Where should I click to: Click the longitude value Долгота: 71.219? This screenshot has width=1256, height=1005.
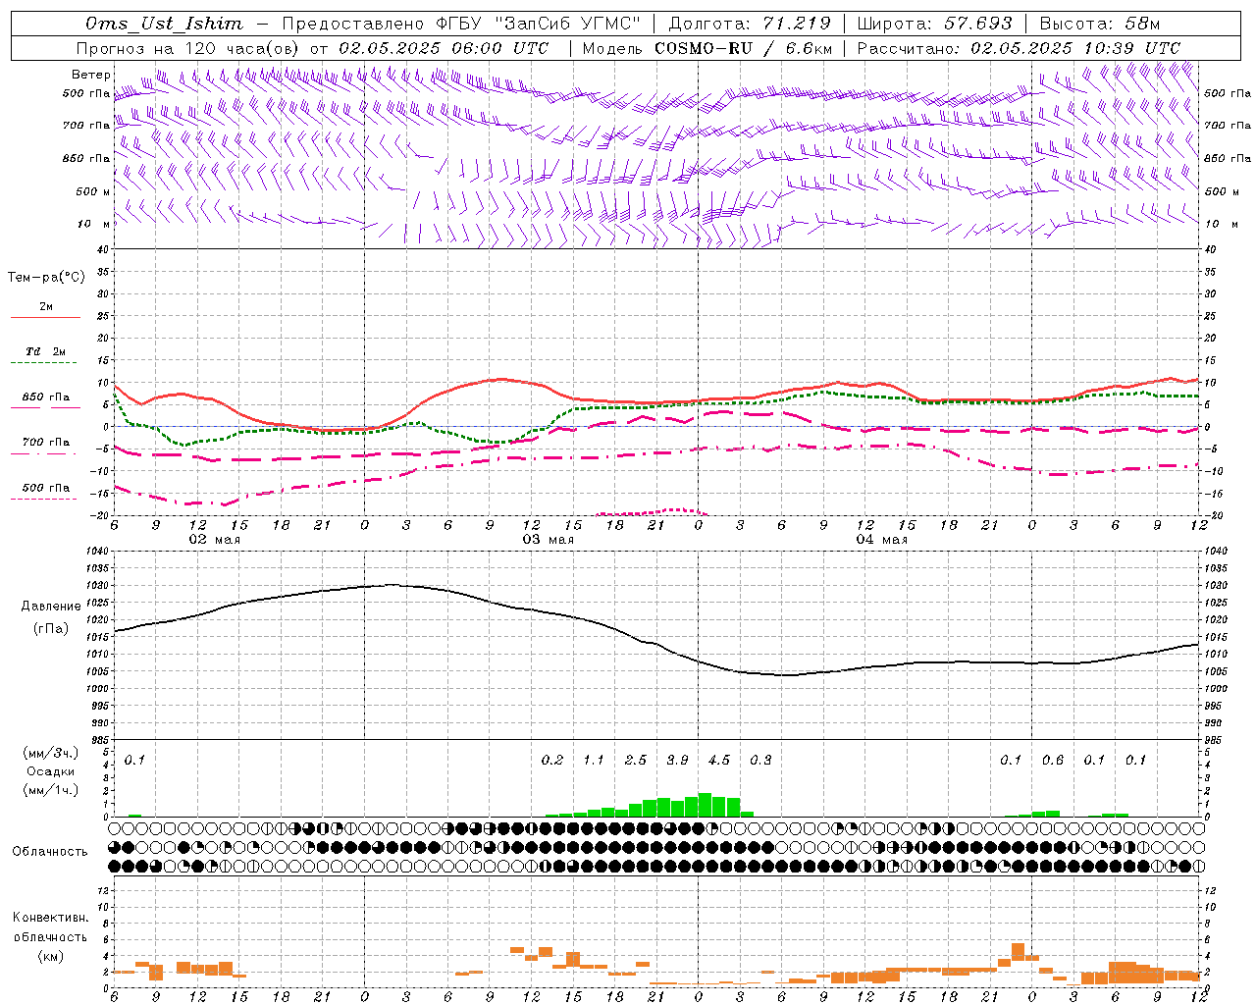[750, 24]
